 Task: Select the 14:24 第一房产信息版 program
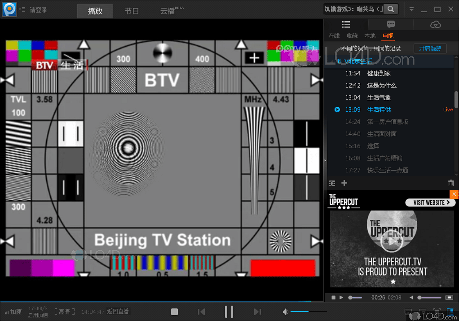(x=390, y=122)
